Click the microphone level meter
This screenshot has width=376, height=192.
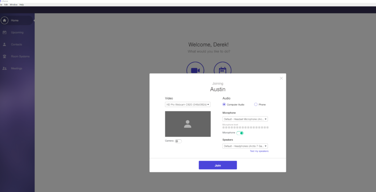click(x=246, y=128)
